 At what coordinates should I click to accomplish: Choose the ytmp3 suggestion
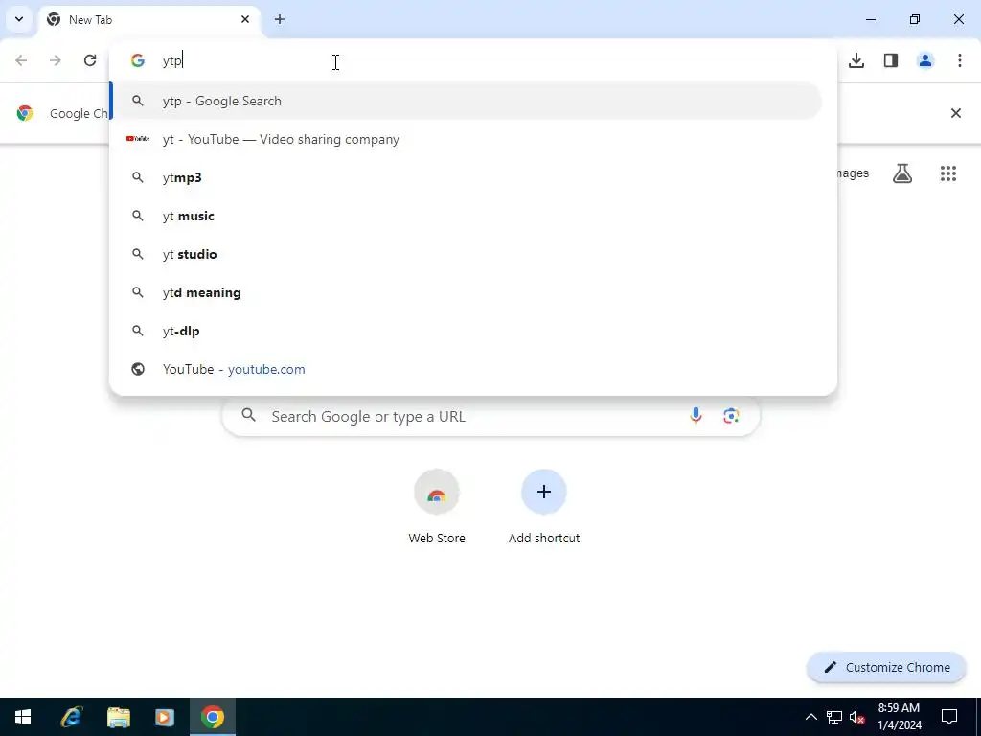pyautogui.click(x=467, y=177)
